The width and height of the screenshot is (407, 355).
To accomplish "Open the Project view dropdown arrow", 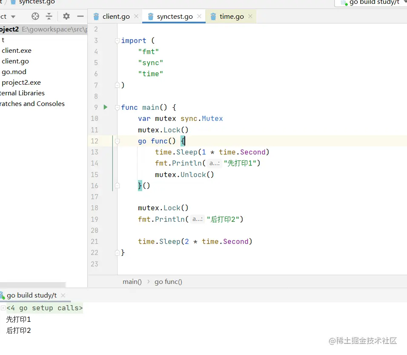I will 13,17.
